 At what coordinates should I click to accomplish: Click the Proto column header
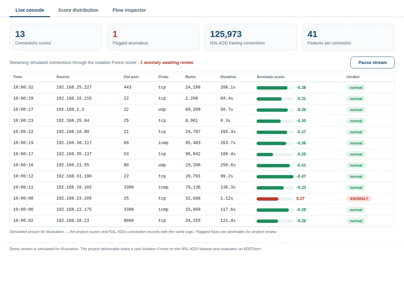point(163,77)
